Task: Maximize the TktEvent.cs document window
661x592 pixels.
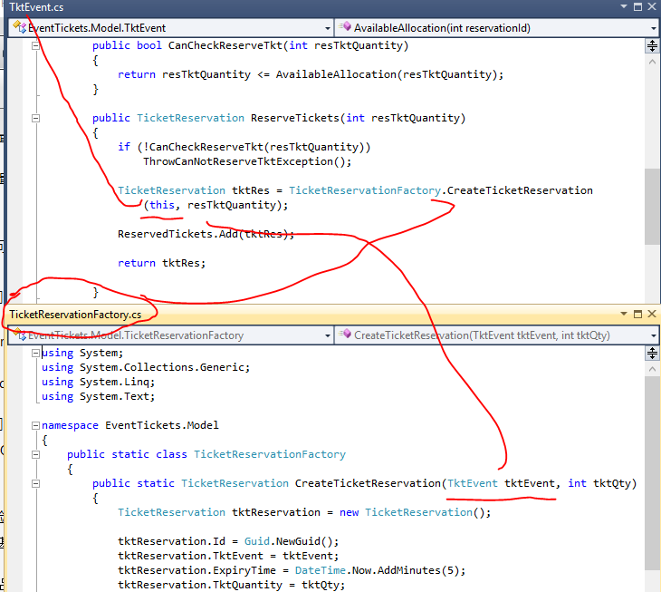Action: click(637, 6)
